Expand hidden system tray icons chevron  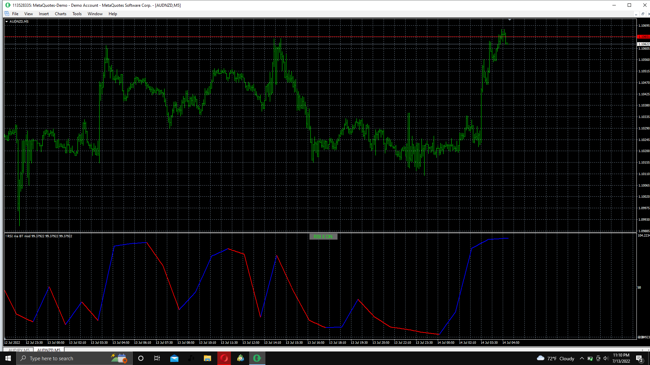coord(582,358)
